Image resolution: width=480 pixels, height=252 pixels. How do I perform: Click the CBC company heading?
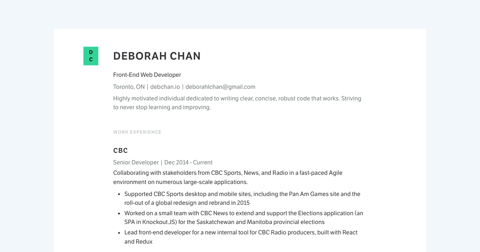pyautogui.click(x=120, y=151)
